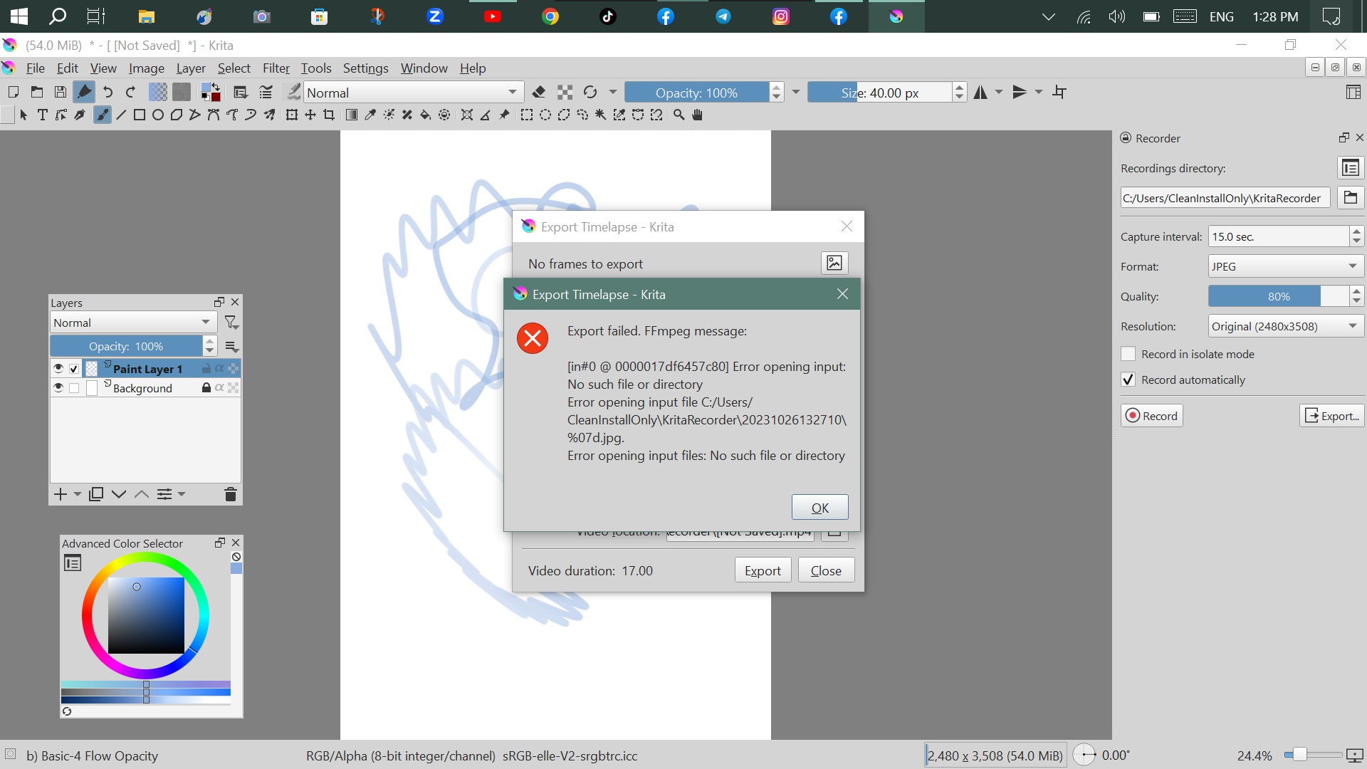
Task: Select the Line tool
Action: pyautogui.click(x=121, y=115)
